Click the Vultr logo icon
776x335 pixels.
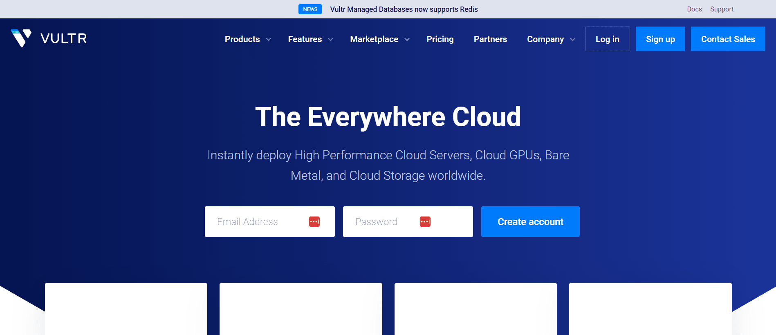tap(21, 38)
